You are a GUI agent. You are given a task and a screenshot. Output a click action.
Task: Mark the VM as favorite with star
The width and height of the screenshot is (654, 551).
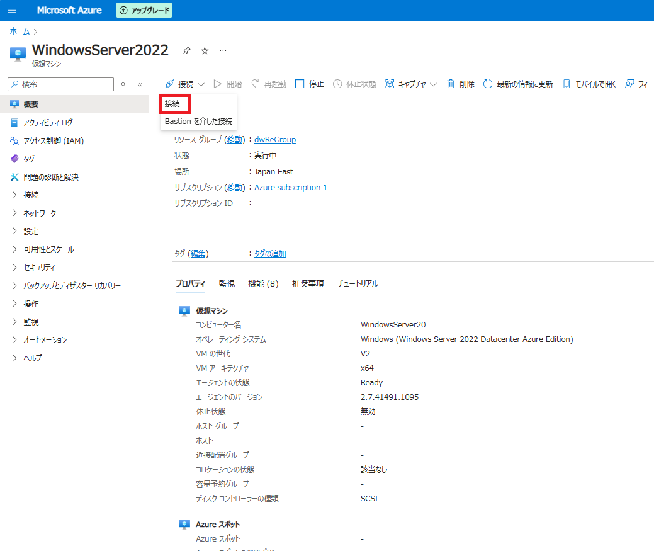pyautogui.click(x=205, y=50)
